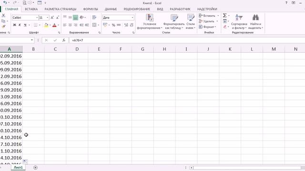The image size is (305, 171).
Task: Click the Align Left icon
Action: 65,25
